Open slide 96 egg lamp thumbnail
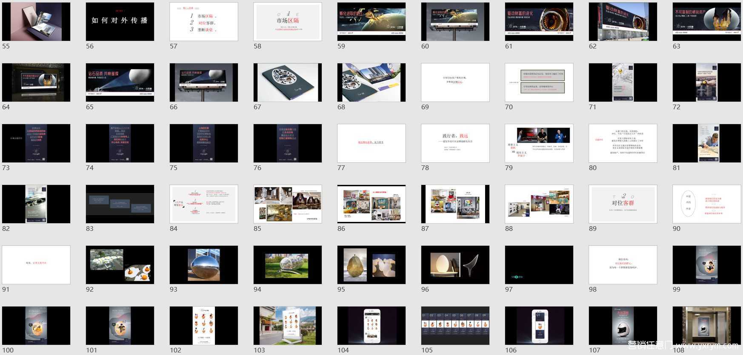 (x=455, y=265)
